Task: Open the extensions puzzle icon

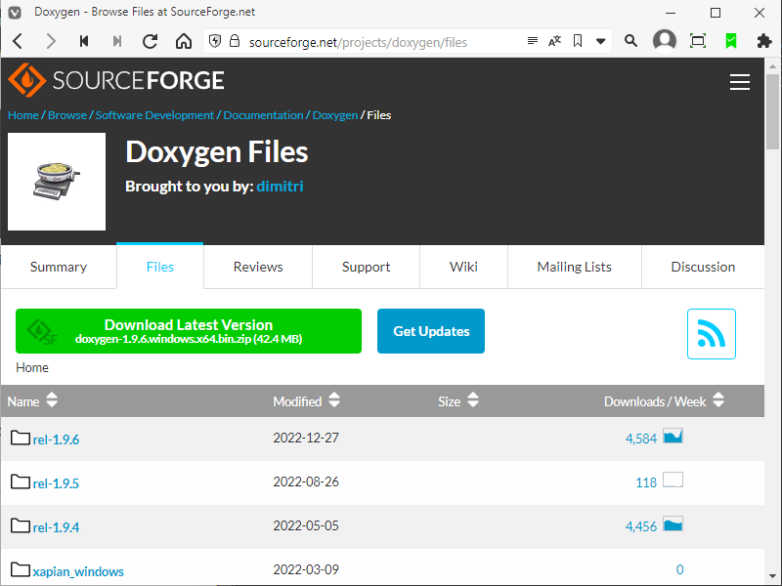Action: click(x=764, y=41)
